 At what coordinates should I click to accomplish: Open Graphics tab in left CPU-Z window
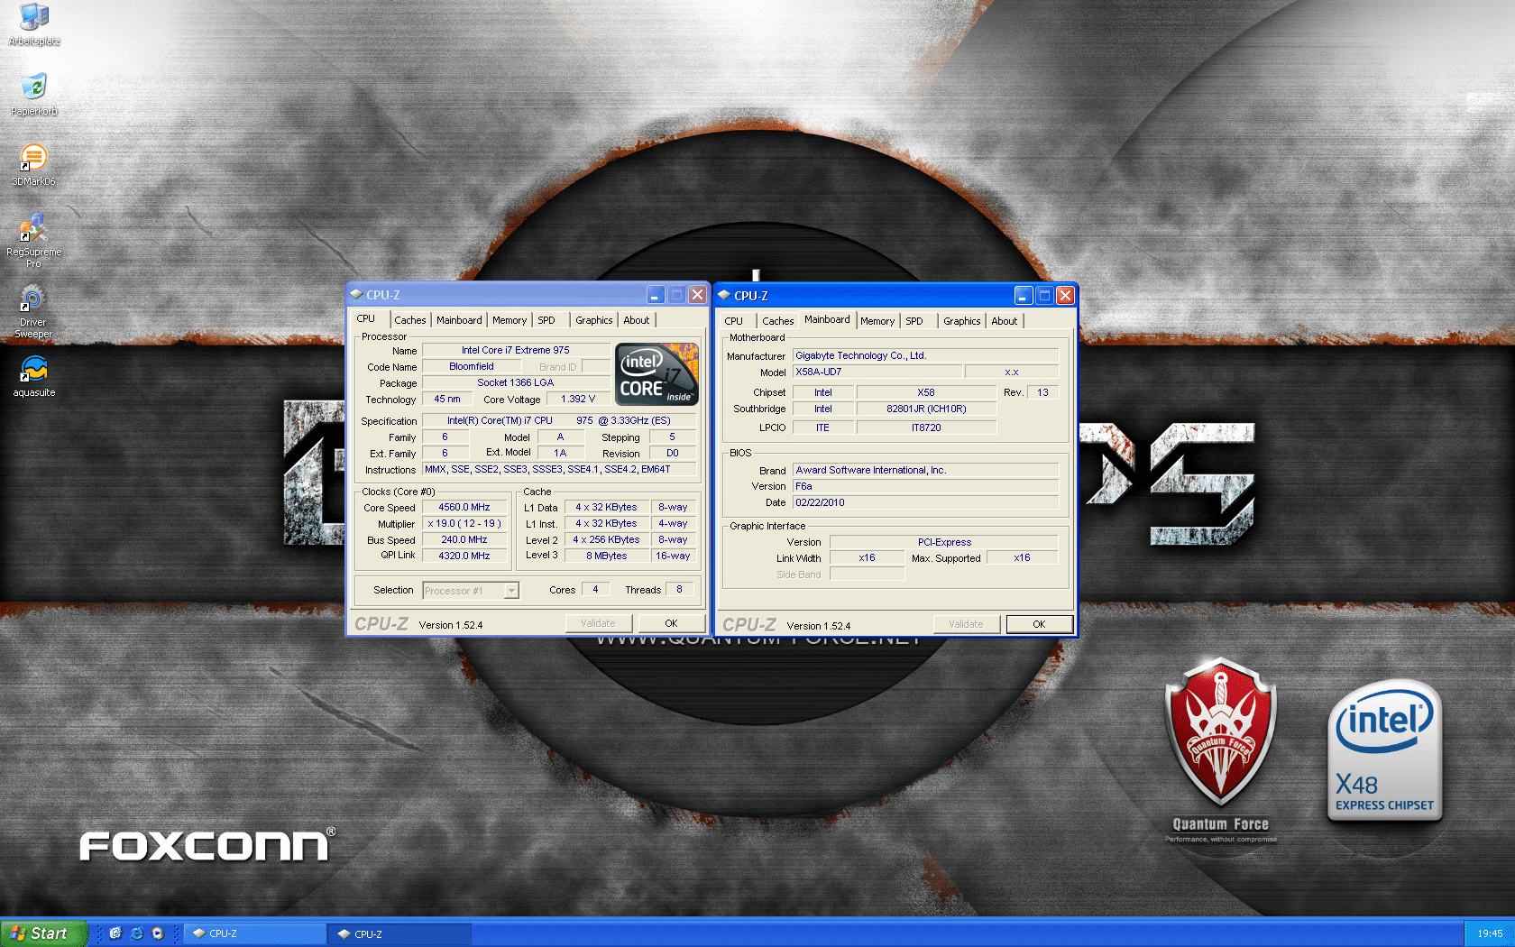click(x=594, y=320)
